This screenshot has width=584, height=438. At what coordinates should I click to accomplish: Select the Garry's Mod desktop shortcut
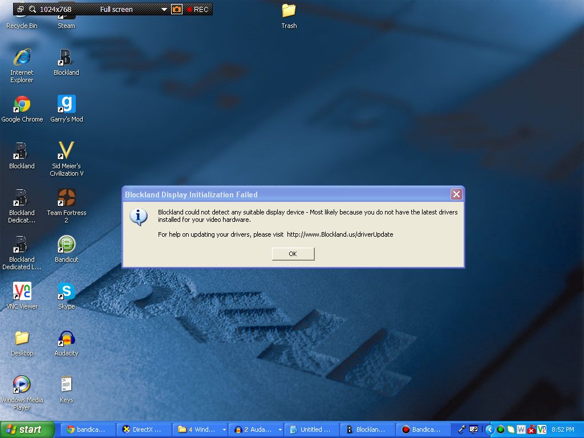pos(67,109)
